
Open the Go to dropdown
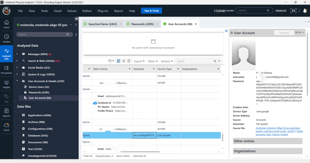[299, 32]
